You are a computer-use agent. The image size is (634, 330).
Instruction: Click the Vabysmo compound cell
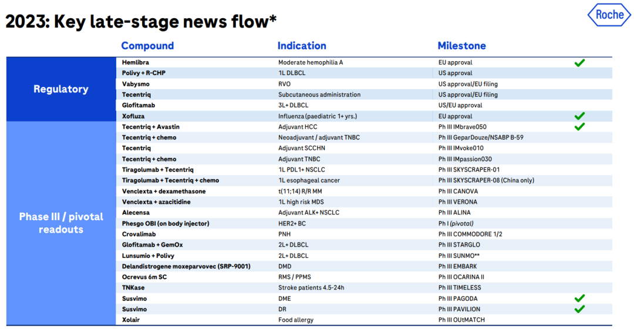136,84
